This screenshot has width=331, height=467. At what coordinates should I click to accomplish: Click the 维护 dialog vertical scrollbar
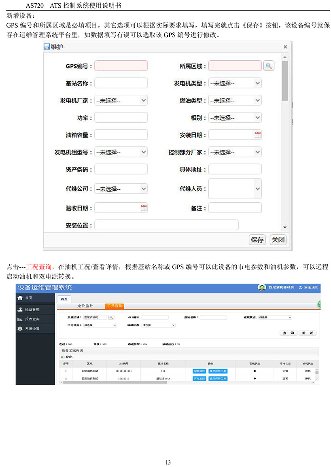click(x=285, y=81)
